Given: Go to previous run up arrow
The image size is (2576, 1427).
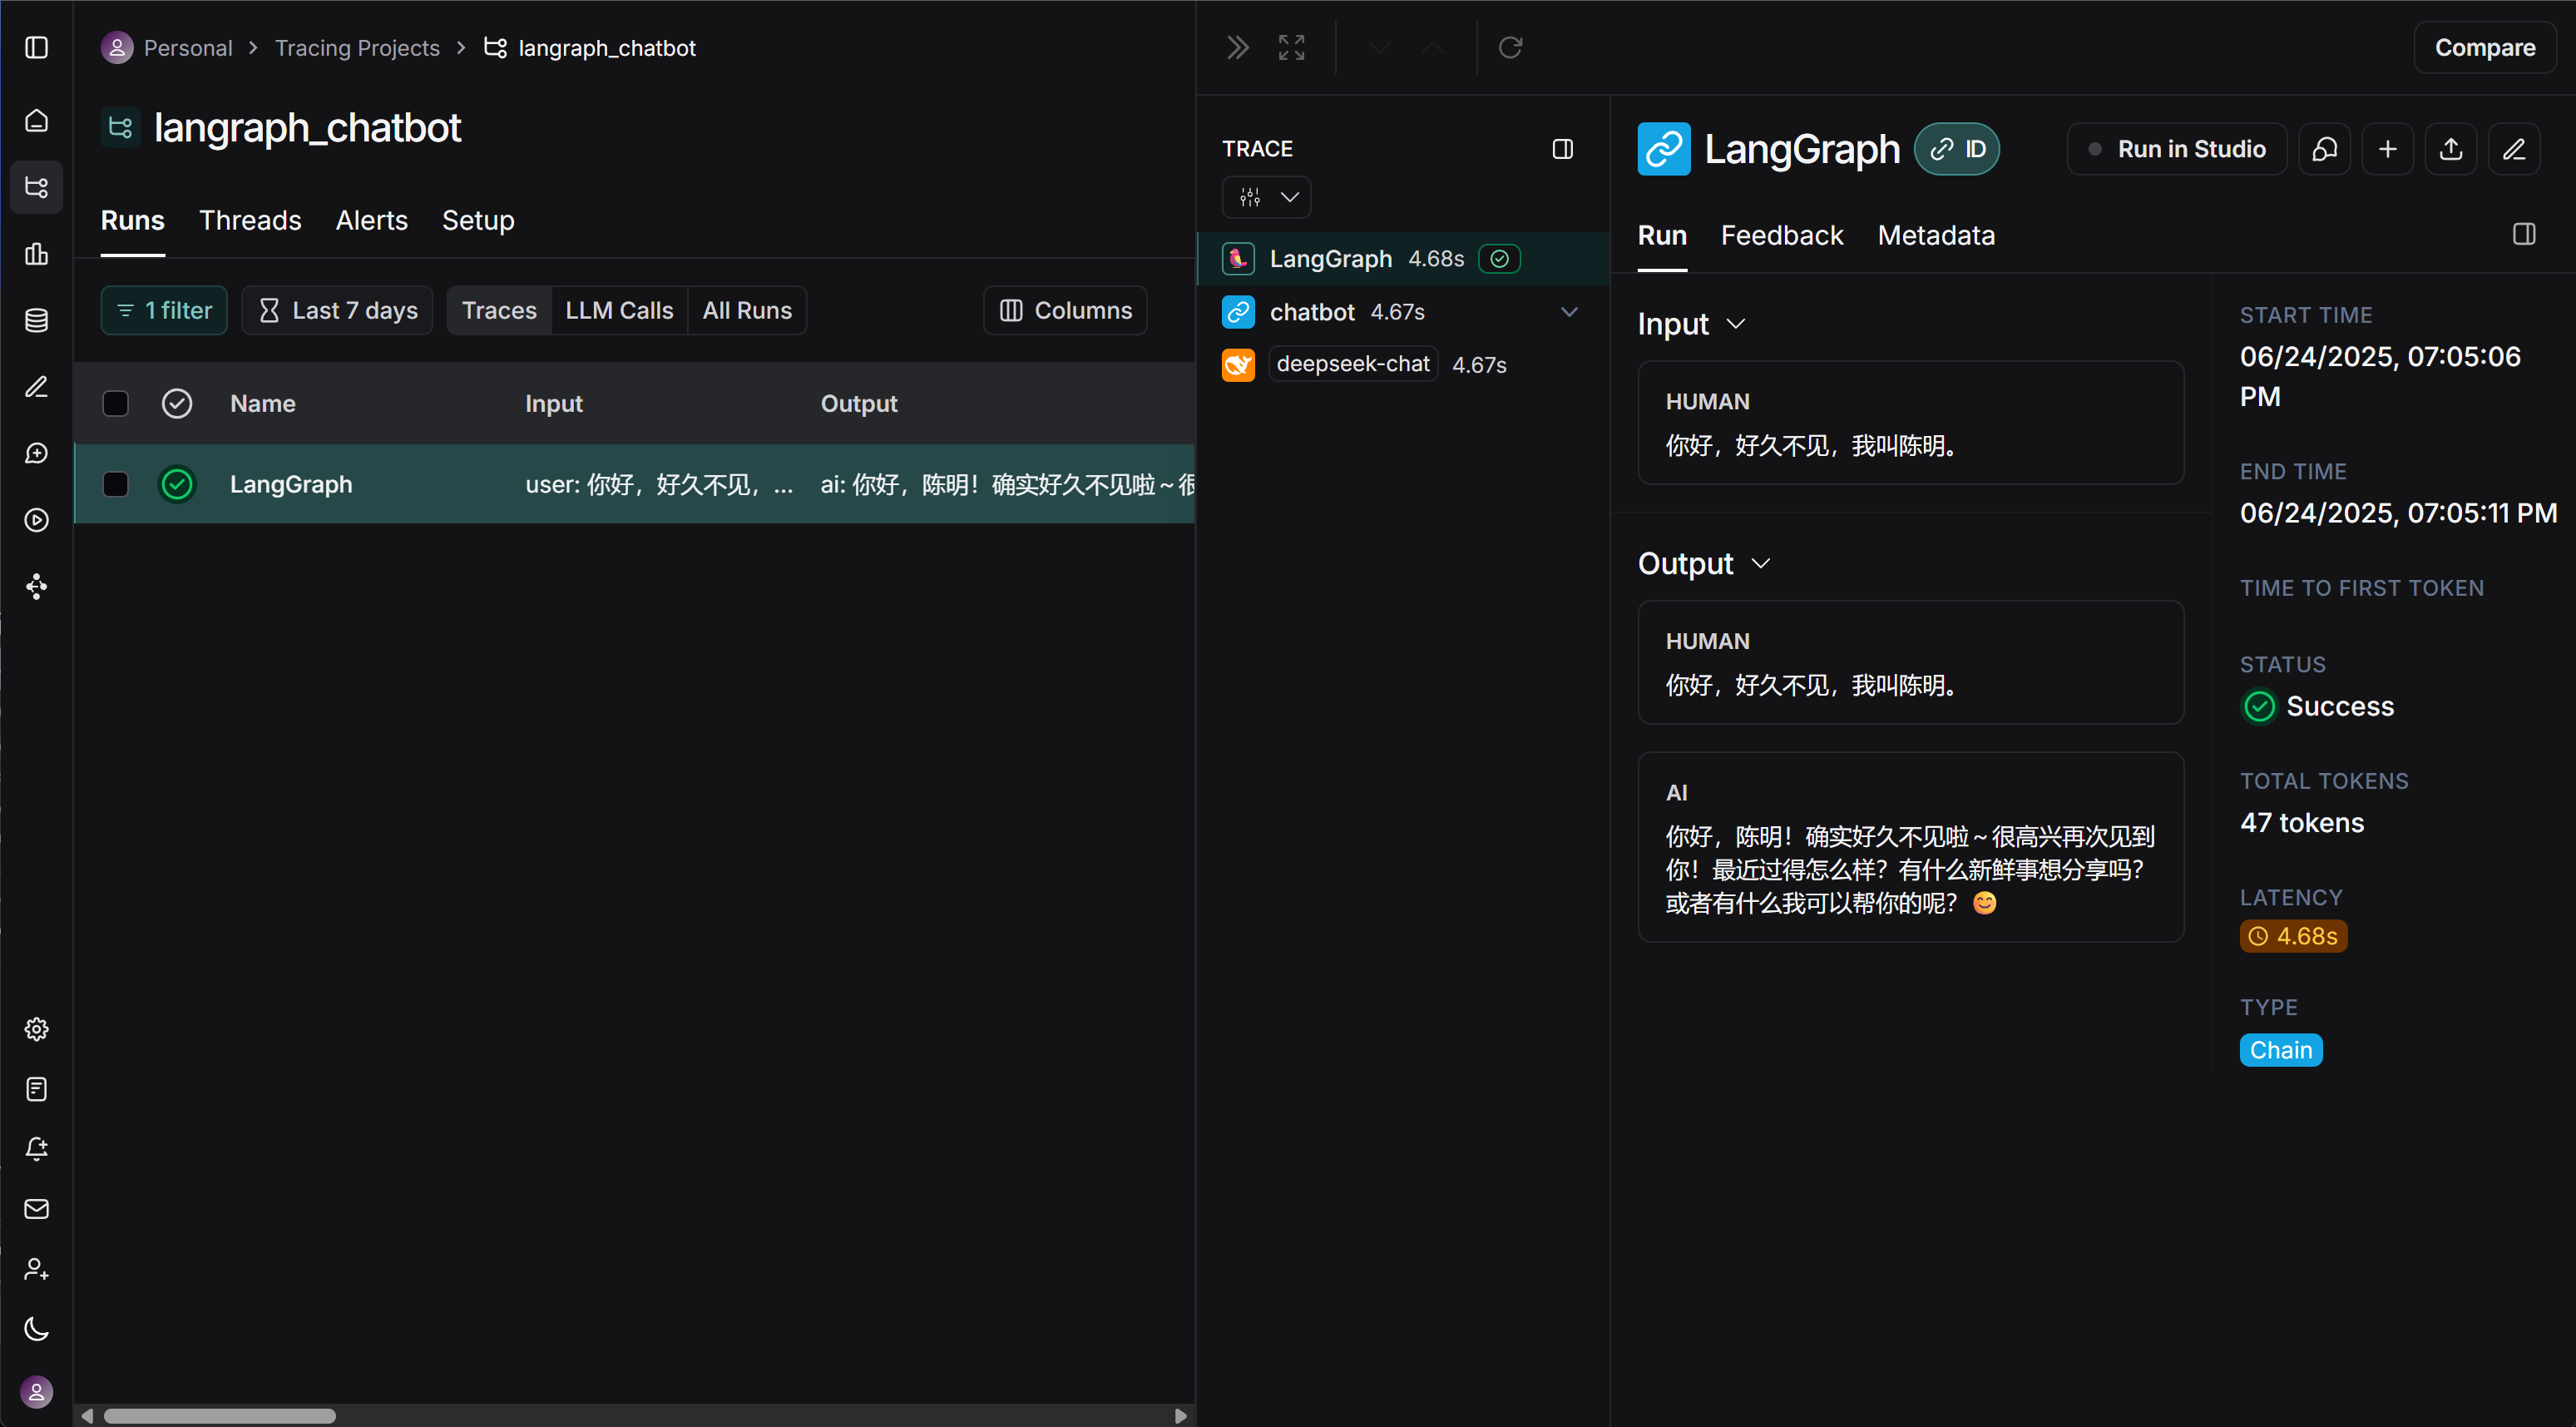Looking at the screenshot, I should click(1433, 47).
